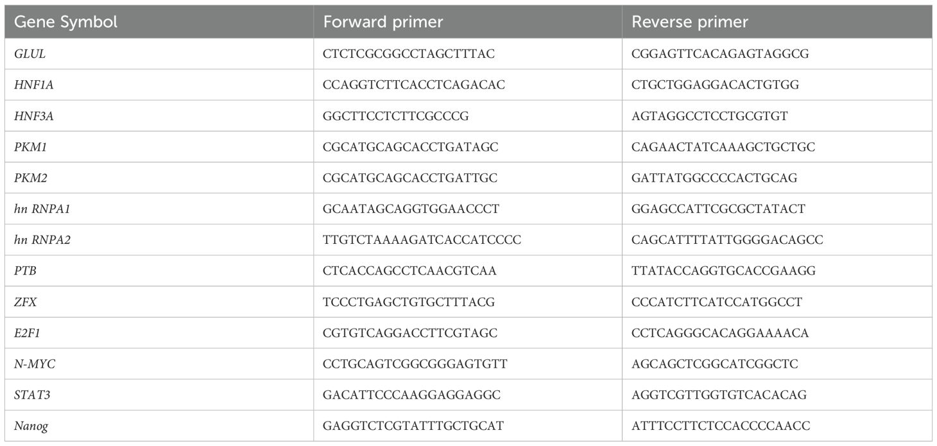Select the Nanog reverse primer sequence
The width and height of the screenshot is (937, 446).
pos(721,425)
